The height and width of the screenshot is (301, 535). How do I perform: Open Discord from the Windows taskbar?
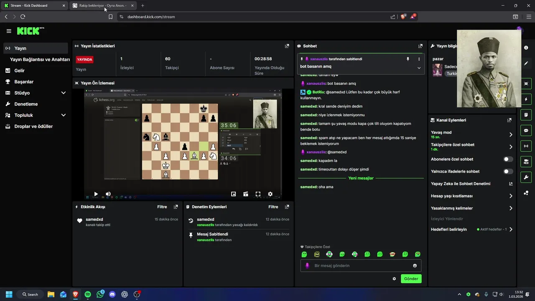[112, 294]
